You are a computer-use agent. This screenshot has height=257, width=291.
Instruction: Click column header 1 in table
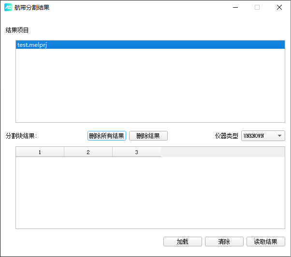[40, 152]
